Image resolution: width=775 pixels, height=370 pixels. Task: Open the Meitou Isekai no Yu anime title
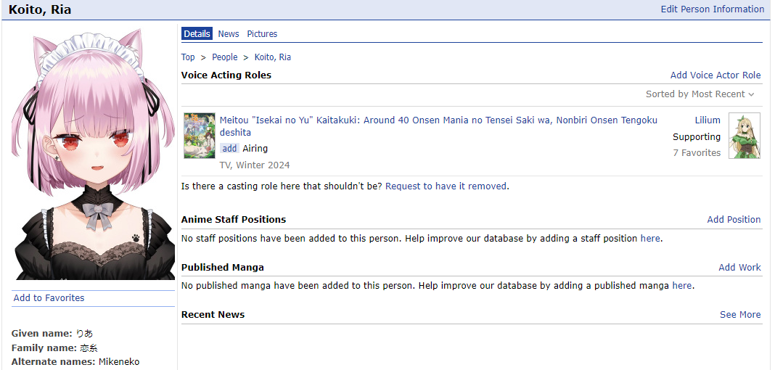pyautogui.click(x=438, y=120)
